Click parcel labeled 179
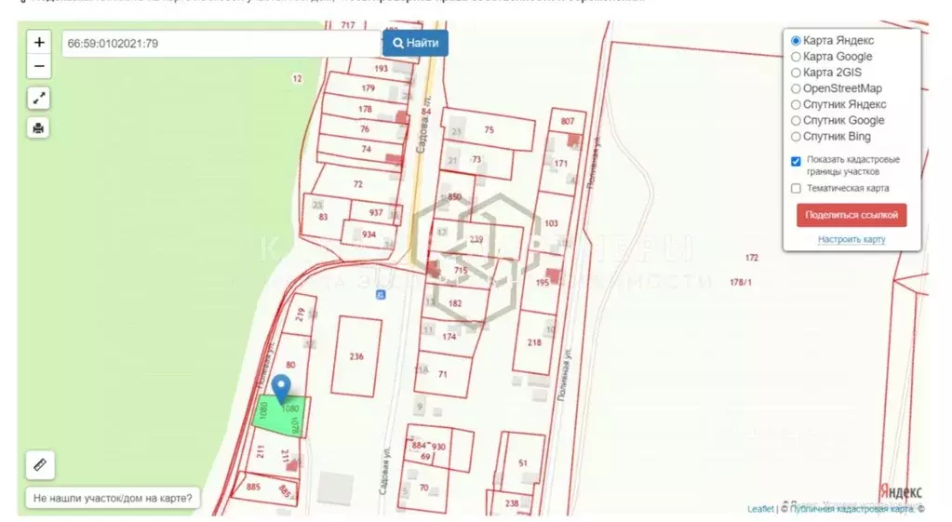 point(368,88)
